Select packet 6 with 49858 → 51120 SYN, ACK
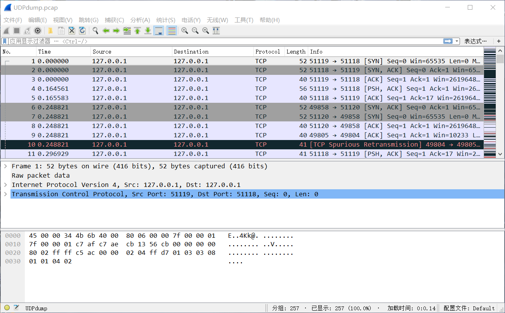The image size is (505, 313). coord(242,107)
